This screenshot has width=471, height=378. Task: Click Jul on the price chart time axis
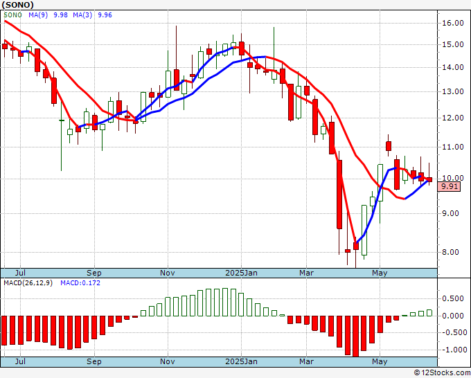[x=20, y=273]
